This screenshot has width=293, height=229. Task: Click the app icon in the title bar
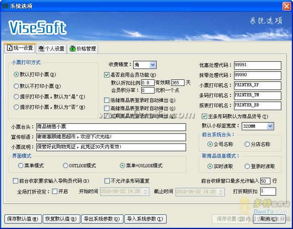pyautogui.click(x=5, y=6)
